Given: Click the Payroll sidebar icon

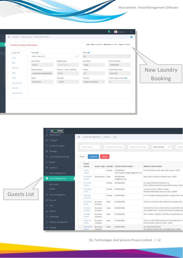Looking at the screenshot, I should point(47,162).
